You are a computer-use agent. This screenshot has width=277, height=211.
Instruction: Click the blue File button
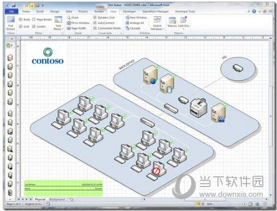click(11, 11)
